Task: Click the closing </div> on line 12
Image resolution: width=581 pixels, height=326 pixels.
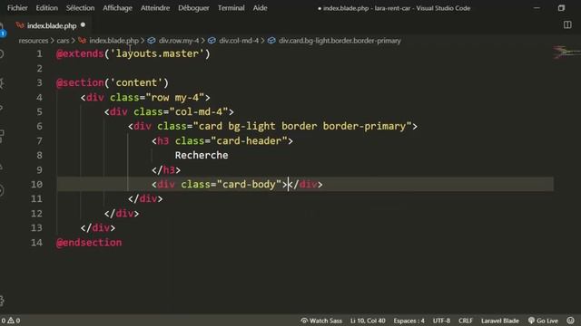Action: (x=122, y=214)
